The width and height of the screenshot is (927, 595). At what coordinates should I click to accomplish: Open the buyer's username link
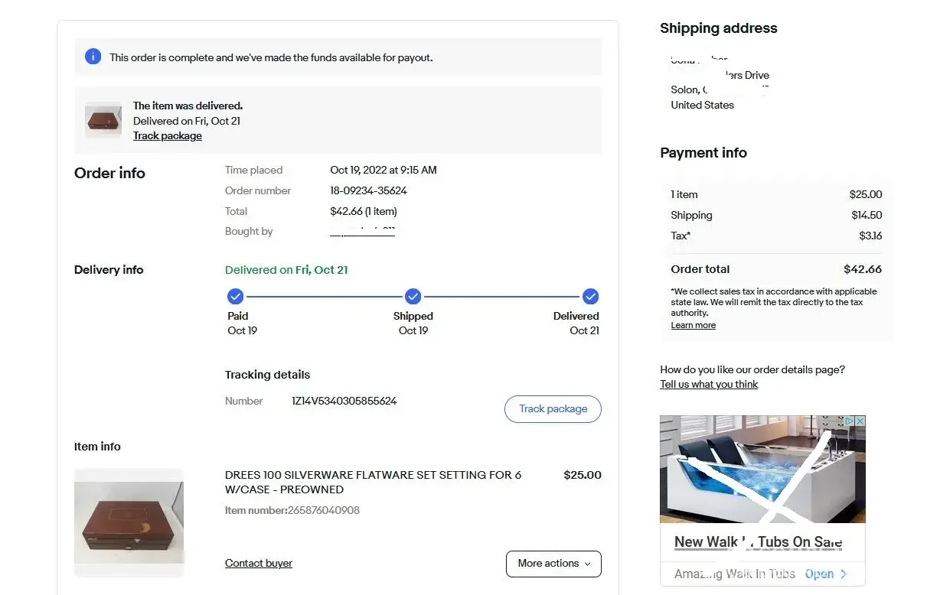pyautogui.click(x=362, y=232)
